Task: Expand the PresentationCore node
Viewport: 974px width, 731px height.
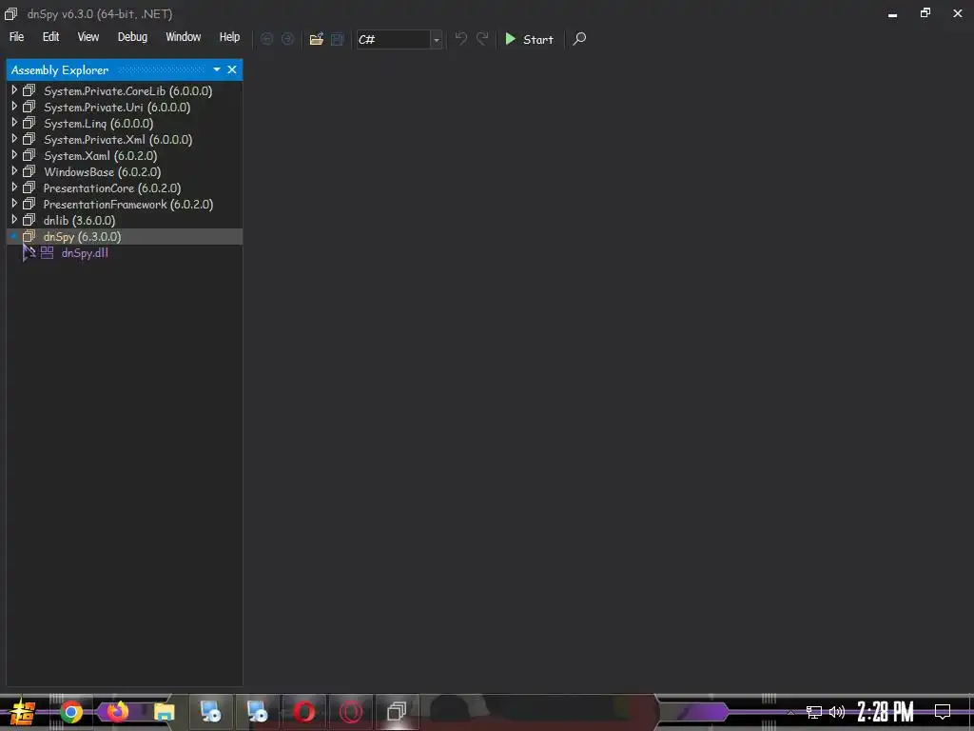Action: [14, 188]
